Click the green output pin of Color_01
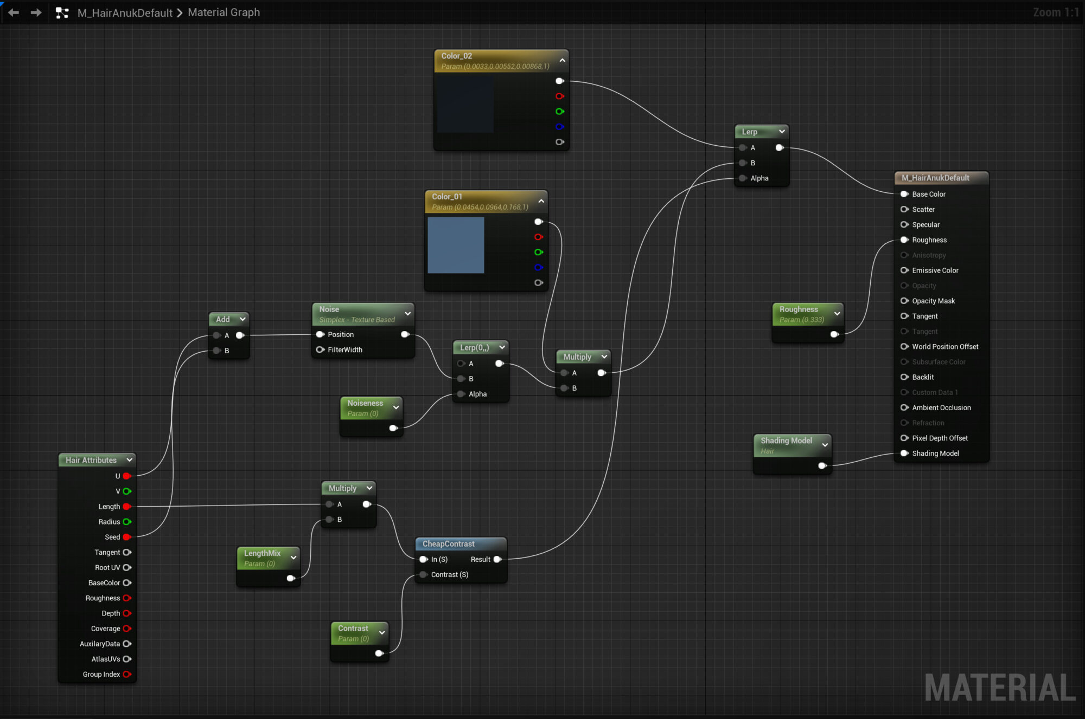 pyautogui.click(x=538, y=252)
